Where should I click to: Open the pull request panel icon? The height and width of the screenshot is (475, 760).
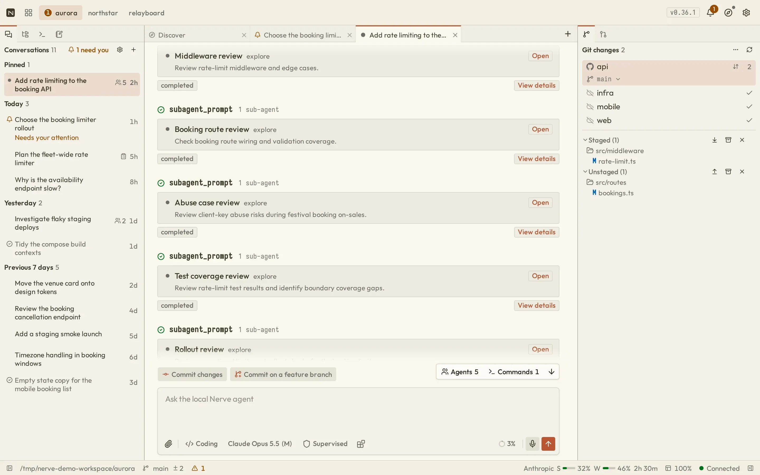pos(603,34)
